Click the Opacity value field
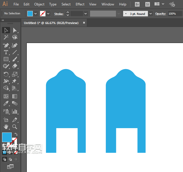Screen dimensions: 183x172 (172, 14)
